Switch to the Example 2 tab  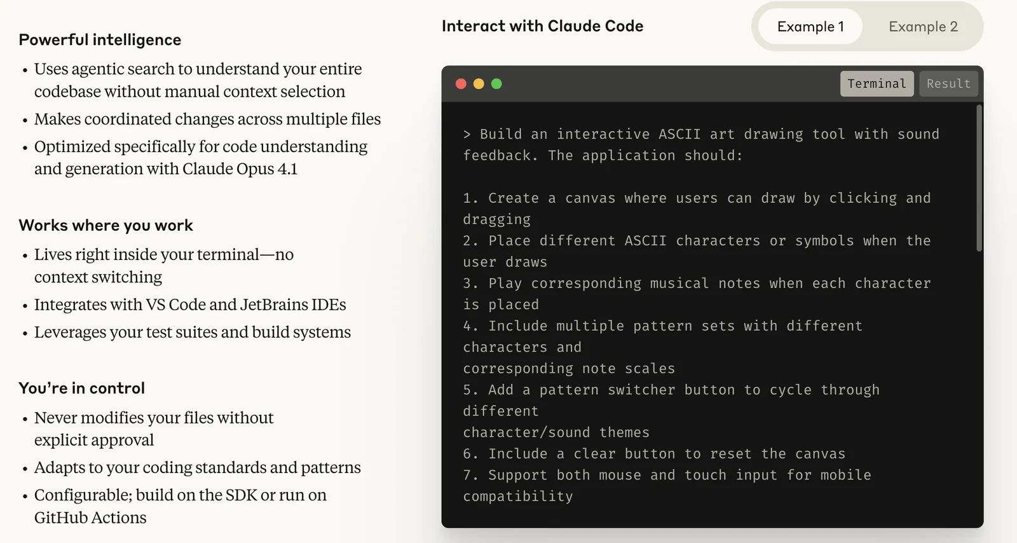923,27
